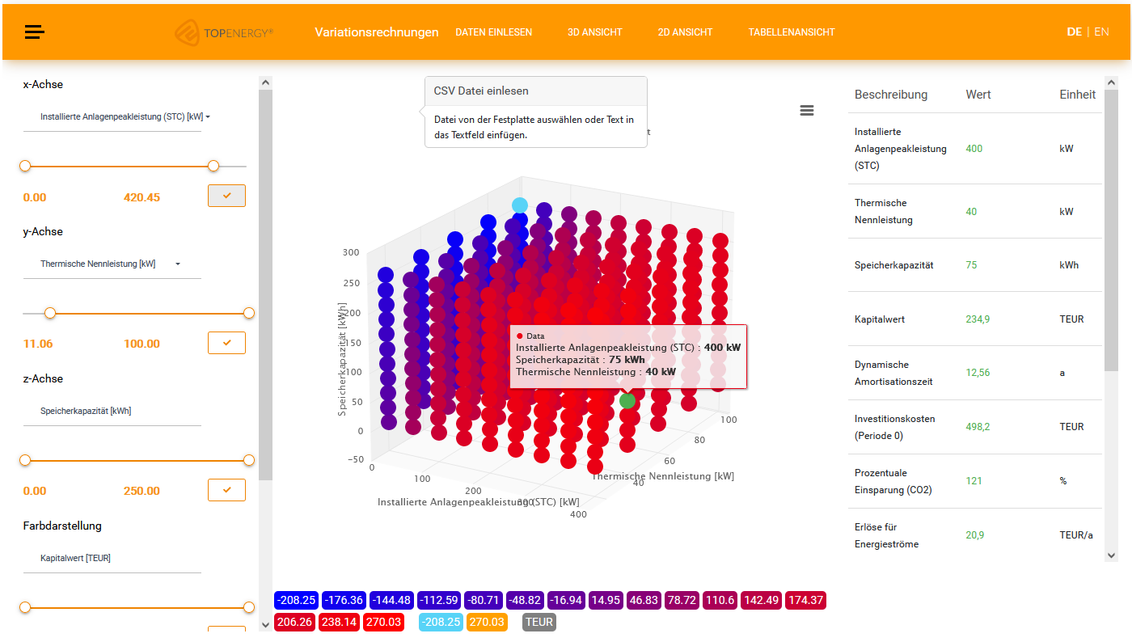Click y-Achse slider right handle
This screenshot has height=642, width=1132.
click(249, 313)
